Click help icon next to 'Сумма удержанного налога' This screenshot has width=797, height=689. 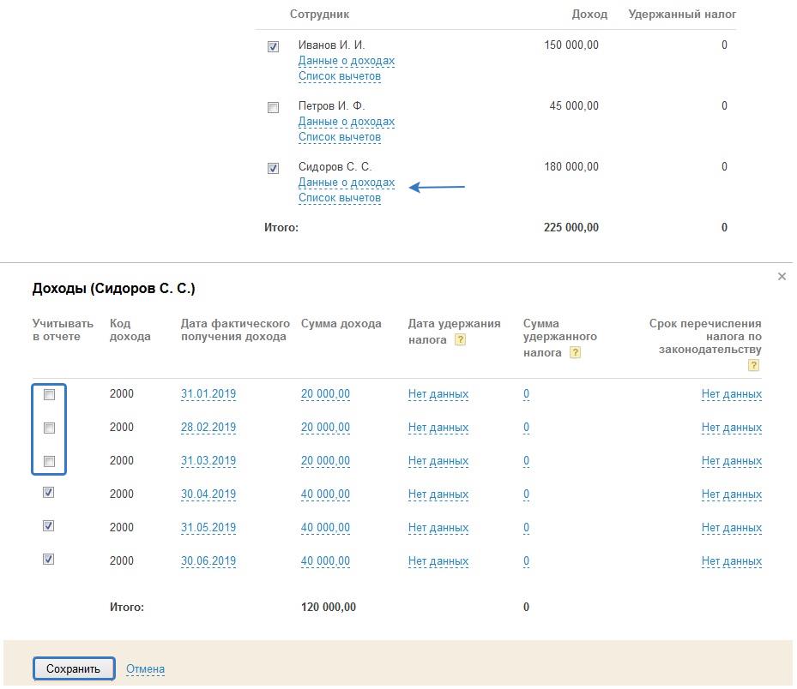point(575,352)
